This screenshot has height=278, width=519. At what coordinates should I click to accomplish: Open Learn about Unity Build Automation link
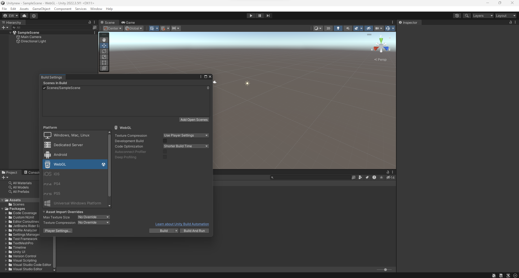182,224
